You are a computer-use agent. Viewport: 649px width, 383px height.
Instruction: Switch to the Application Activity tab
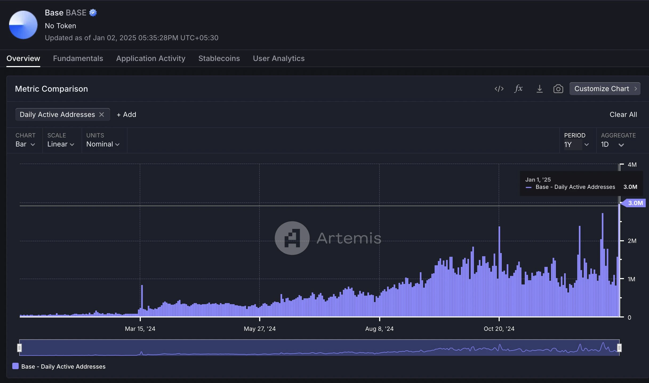151,58
